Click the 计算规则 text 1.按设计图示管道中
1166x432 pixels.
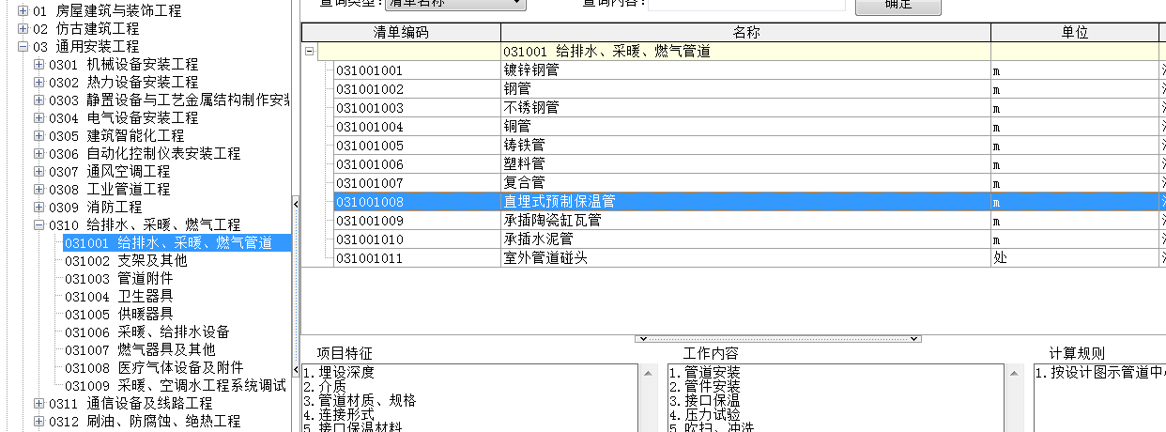pos(1100,373)
